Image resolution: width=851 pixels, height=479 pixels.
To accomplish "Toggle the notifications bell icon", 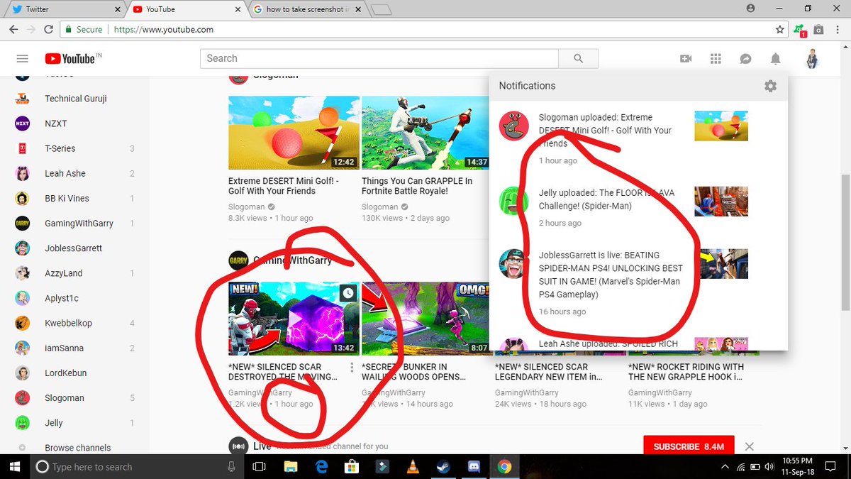I will click(x=776, y=59).
